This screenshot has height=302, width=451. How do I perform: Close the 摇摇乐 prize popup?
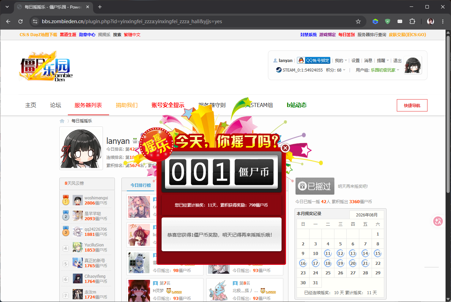coord(285,148)
